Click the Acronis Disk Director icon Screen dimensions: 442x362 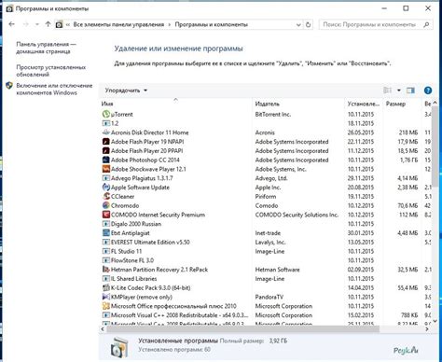click(106, 132)
